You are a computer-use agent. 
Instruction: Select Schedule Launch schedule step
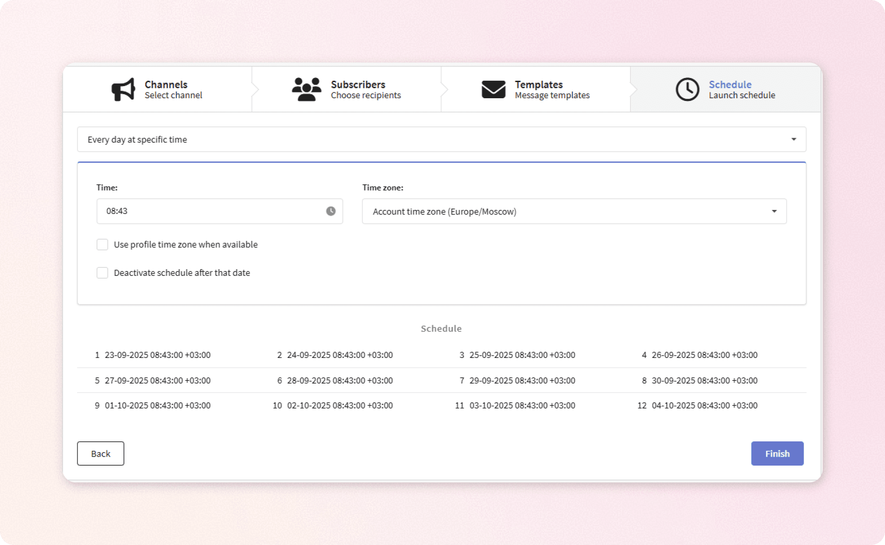pos(741,89)
